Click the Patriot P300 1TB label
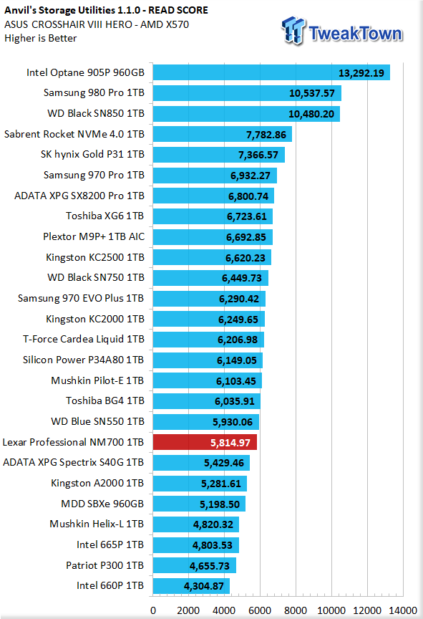 coord(105,565)
